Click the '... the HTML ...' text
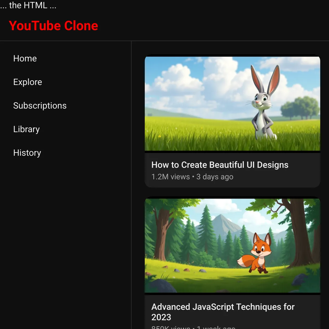This screenshot has width=329, height=329. pos(28,5)
